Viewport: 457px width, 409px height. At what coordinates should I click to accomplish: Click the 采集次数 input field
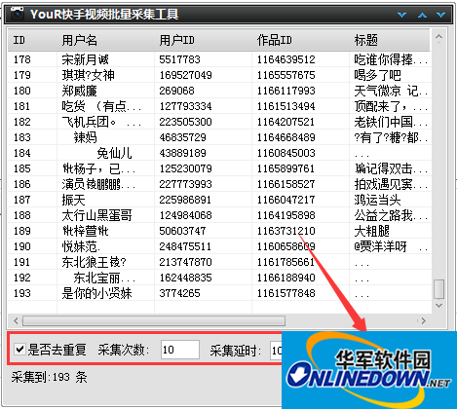180,350
